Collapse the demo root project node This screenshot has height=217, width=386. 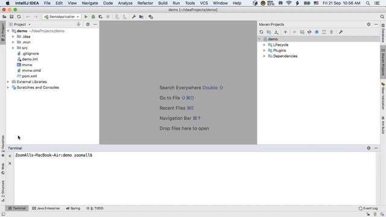point(8,31)
